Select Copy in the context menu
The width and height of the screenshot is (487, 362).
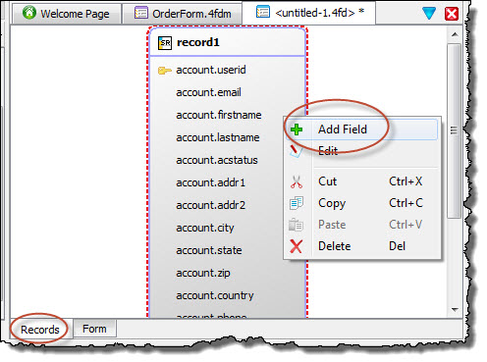pos(361,203)
